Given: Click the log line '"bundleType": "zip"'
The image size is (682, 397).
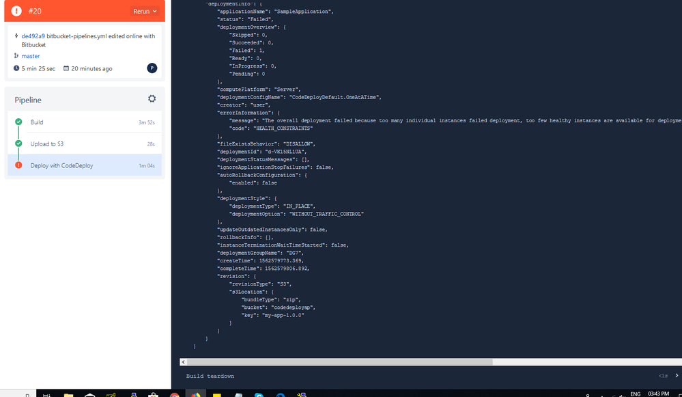Looking at the screenshot, I should click(x=271, y=299).
